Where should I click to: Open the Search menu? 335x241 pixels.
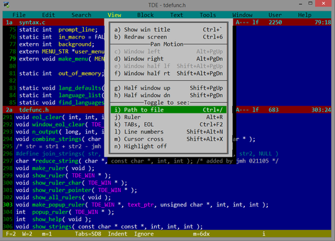coord(81,15)
